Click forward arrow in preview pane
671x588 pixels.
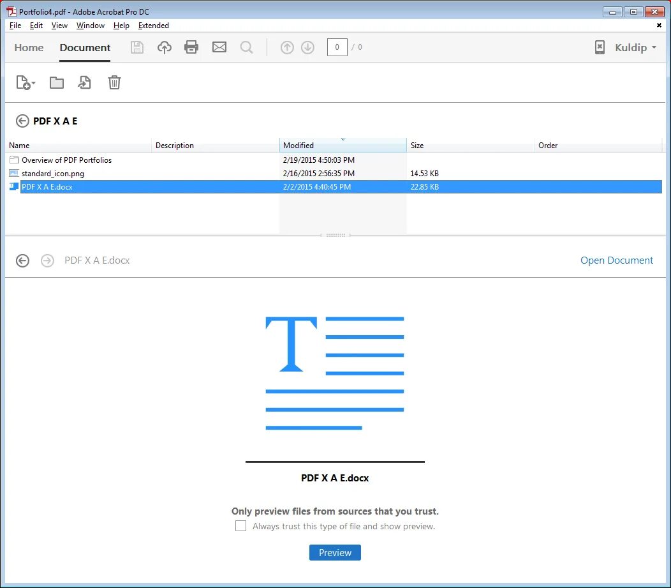(47, 260)
